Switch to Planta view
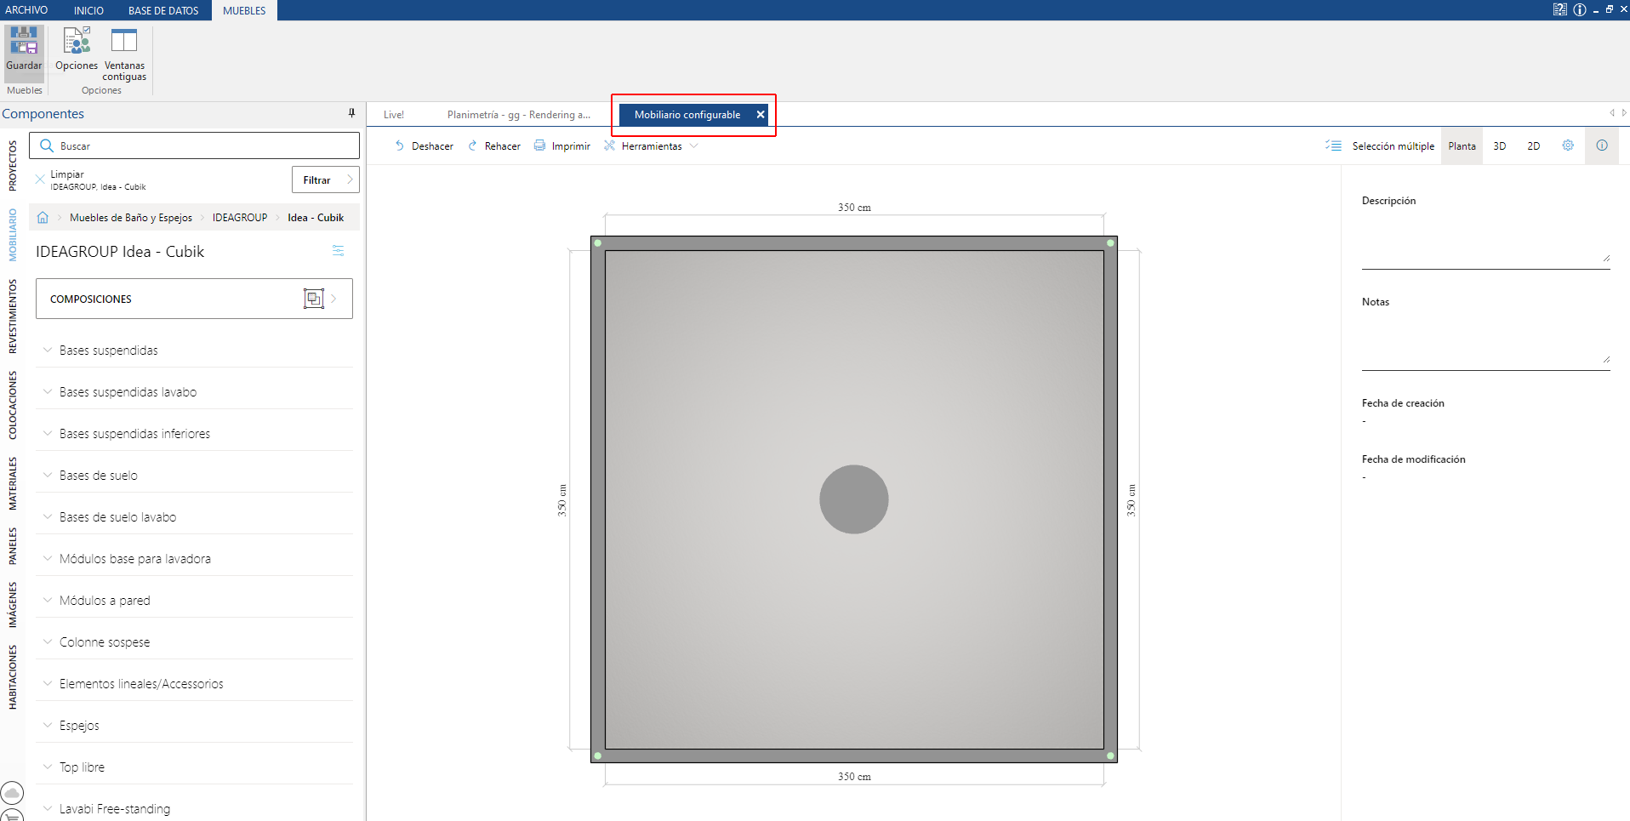The image size is (1630, 821). point(1462,146)
